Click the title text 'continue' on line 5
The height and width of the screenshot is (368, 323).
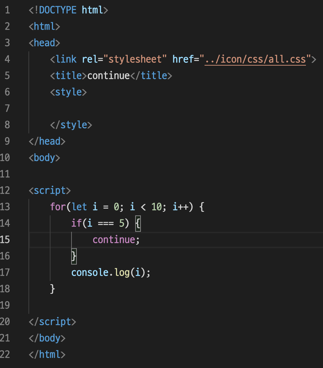pos(108,76)
